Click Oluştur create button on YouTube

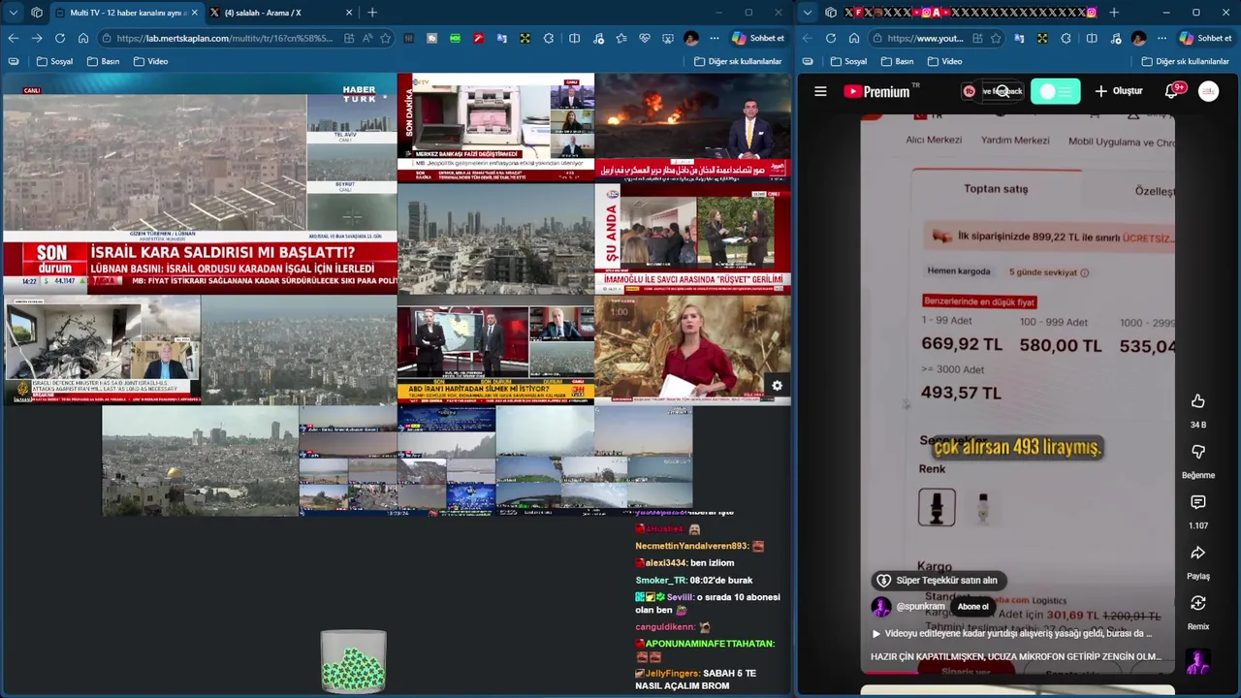tap(1119, 91)
